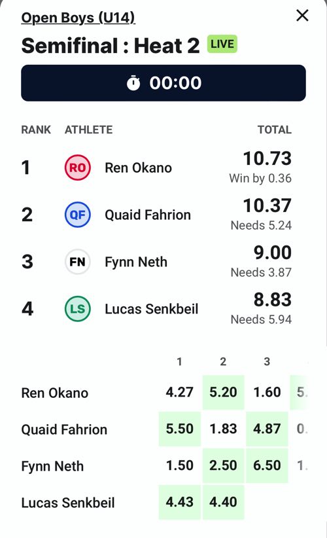
Task: Click Fynn Neth's 6.50 wave score
Action: click(267, 465)
